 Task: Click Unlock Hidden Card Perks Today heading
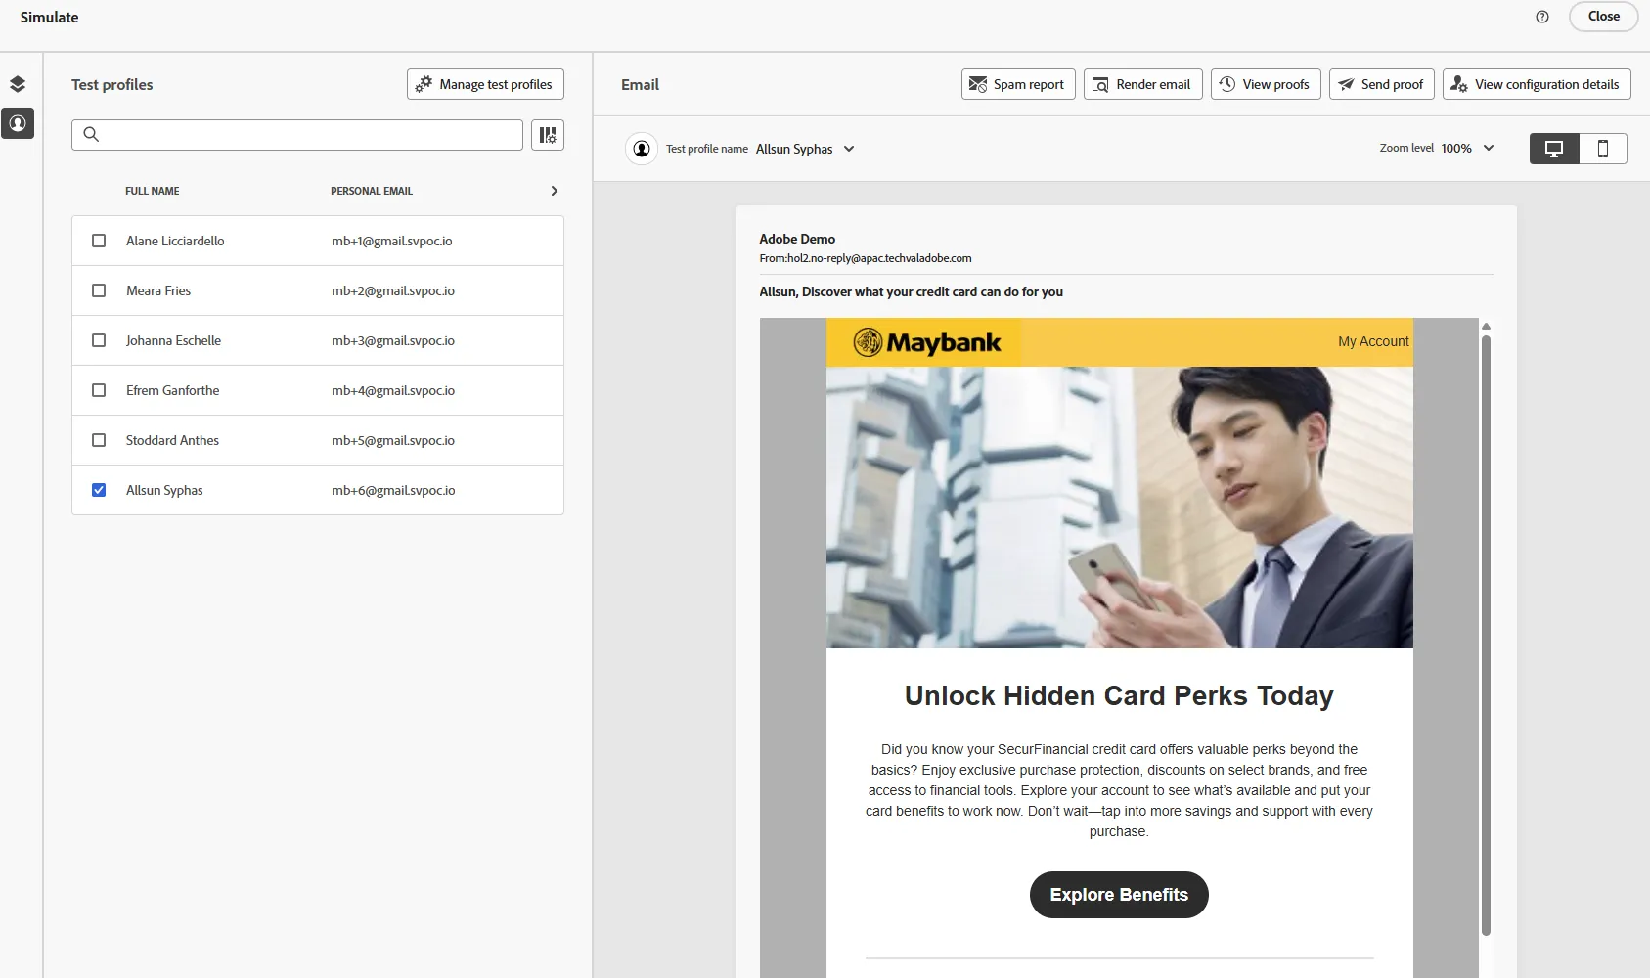click(1119, 695)
